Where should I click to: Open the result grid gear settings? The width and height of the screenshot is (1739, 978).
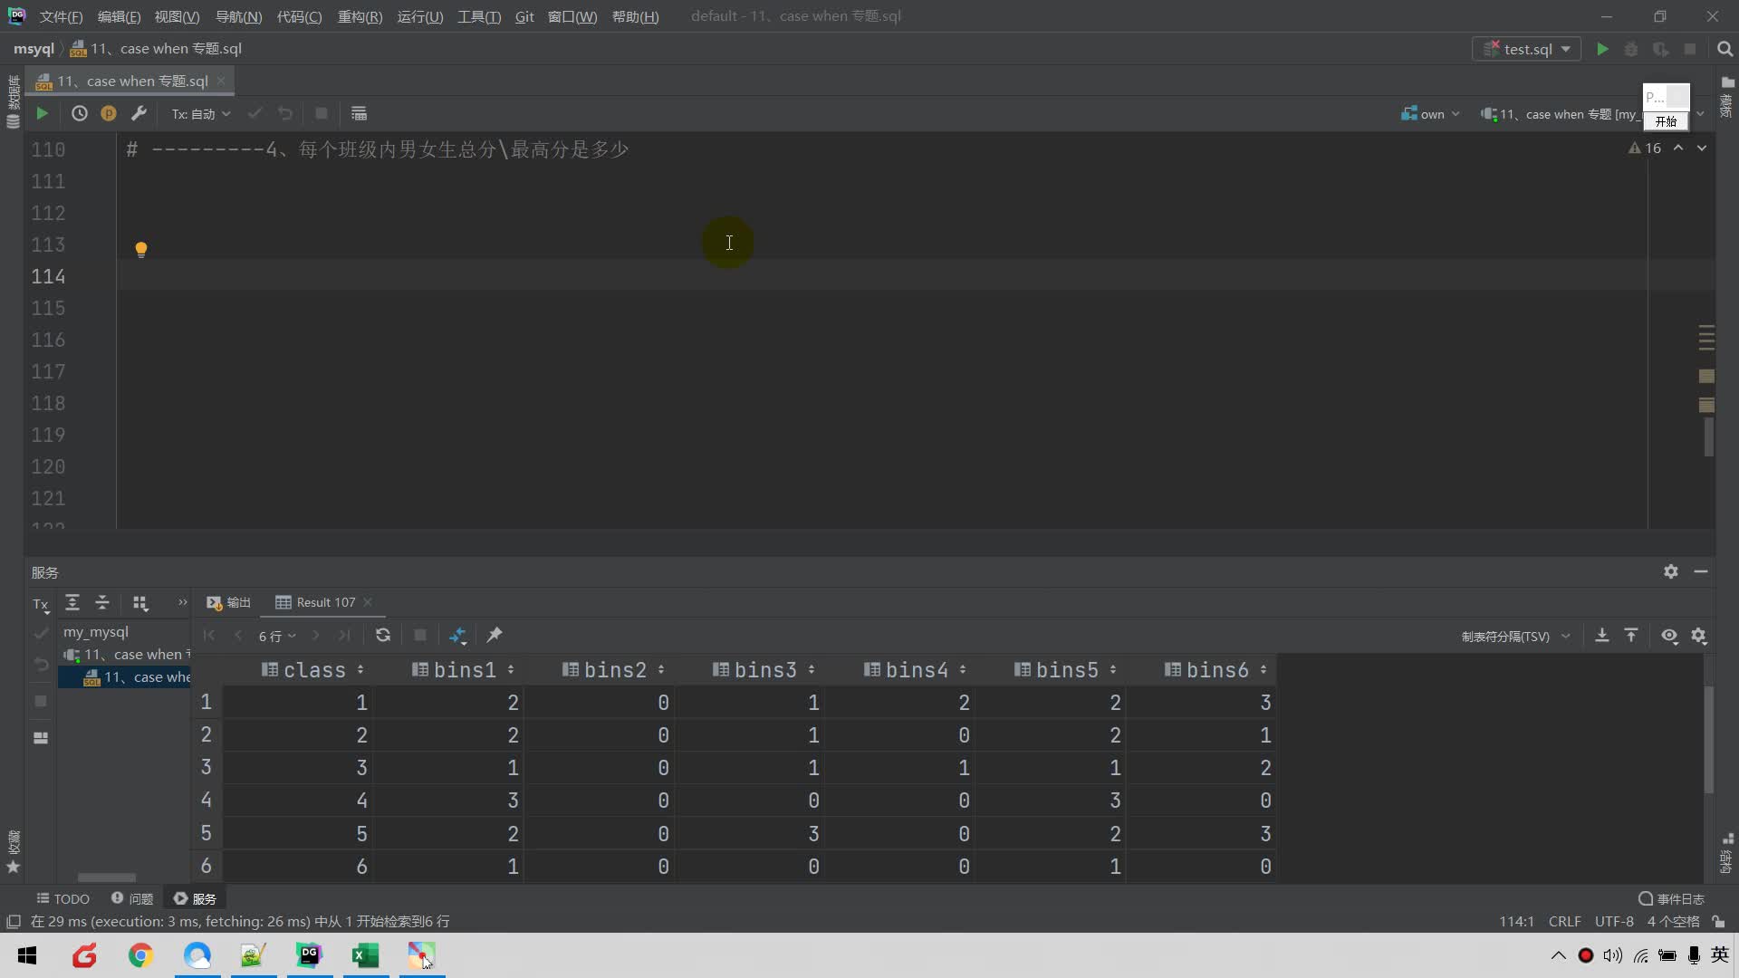click(x=1698, y=636)
